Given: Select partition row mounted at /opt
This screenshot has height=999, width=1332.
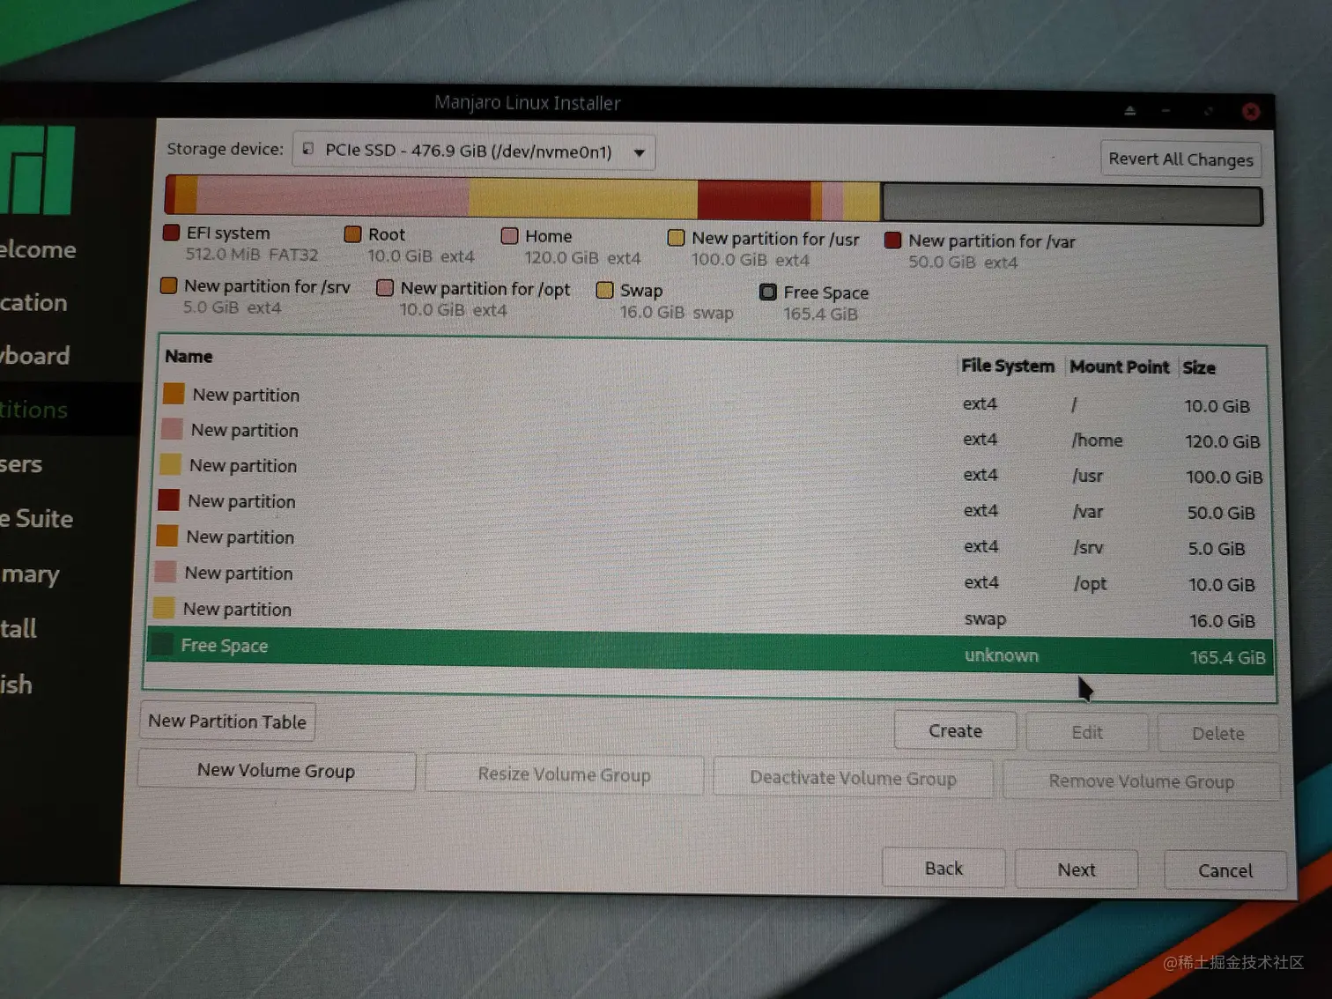Looking at the screenshot, I should [712, 579].
